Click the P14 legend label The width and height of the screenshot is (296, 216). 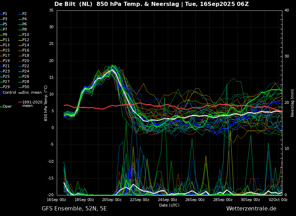tap(24, 45)
